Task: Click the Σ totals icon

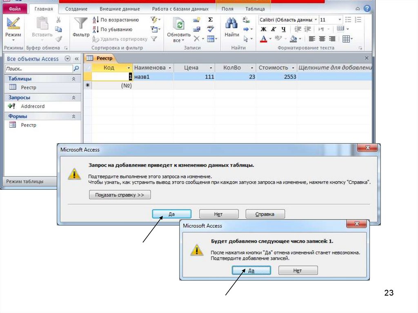Action: pos(210,20)
